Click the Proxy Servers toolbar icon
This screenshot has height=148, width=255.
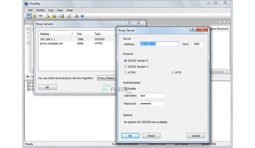click(x=29, y=16)
